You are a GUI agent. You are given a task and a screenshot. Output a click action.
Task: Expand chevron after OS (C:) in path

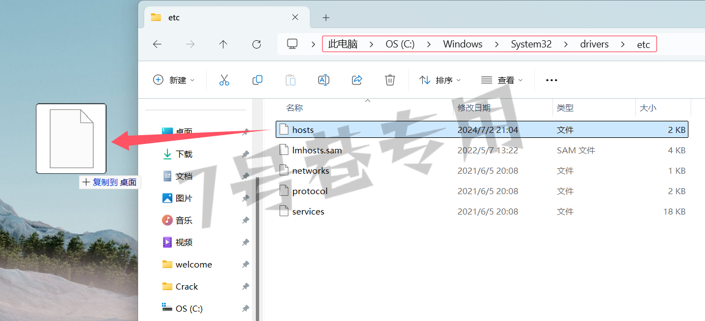[x=429, y=44]
